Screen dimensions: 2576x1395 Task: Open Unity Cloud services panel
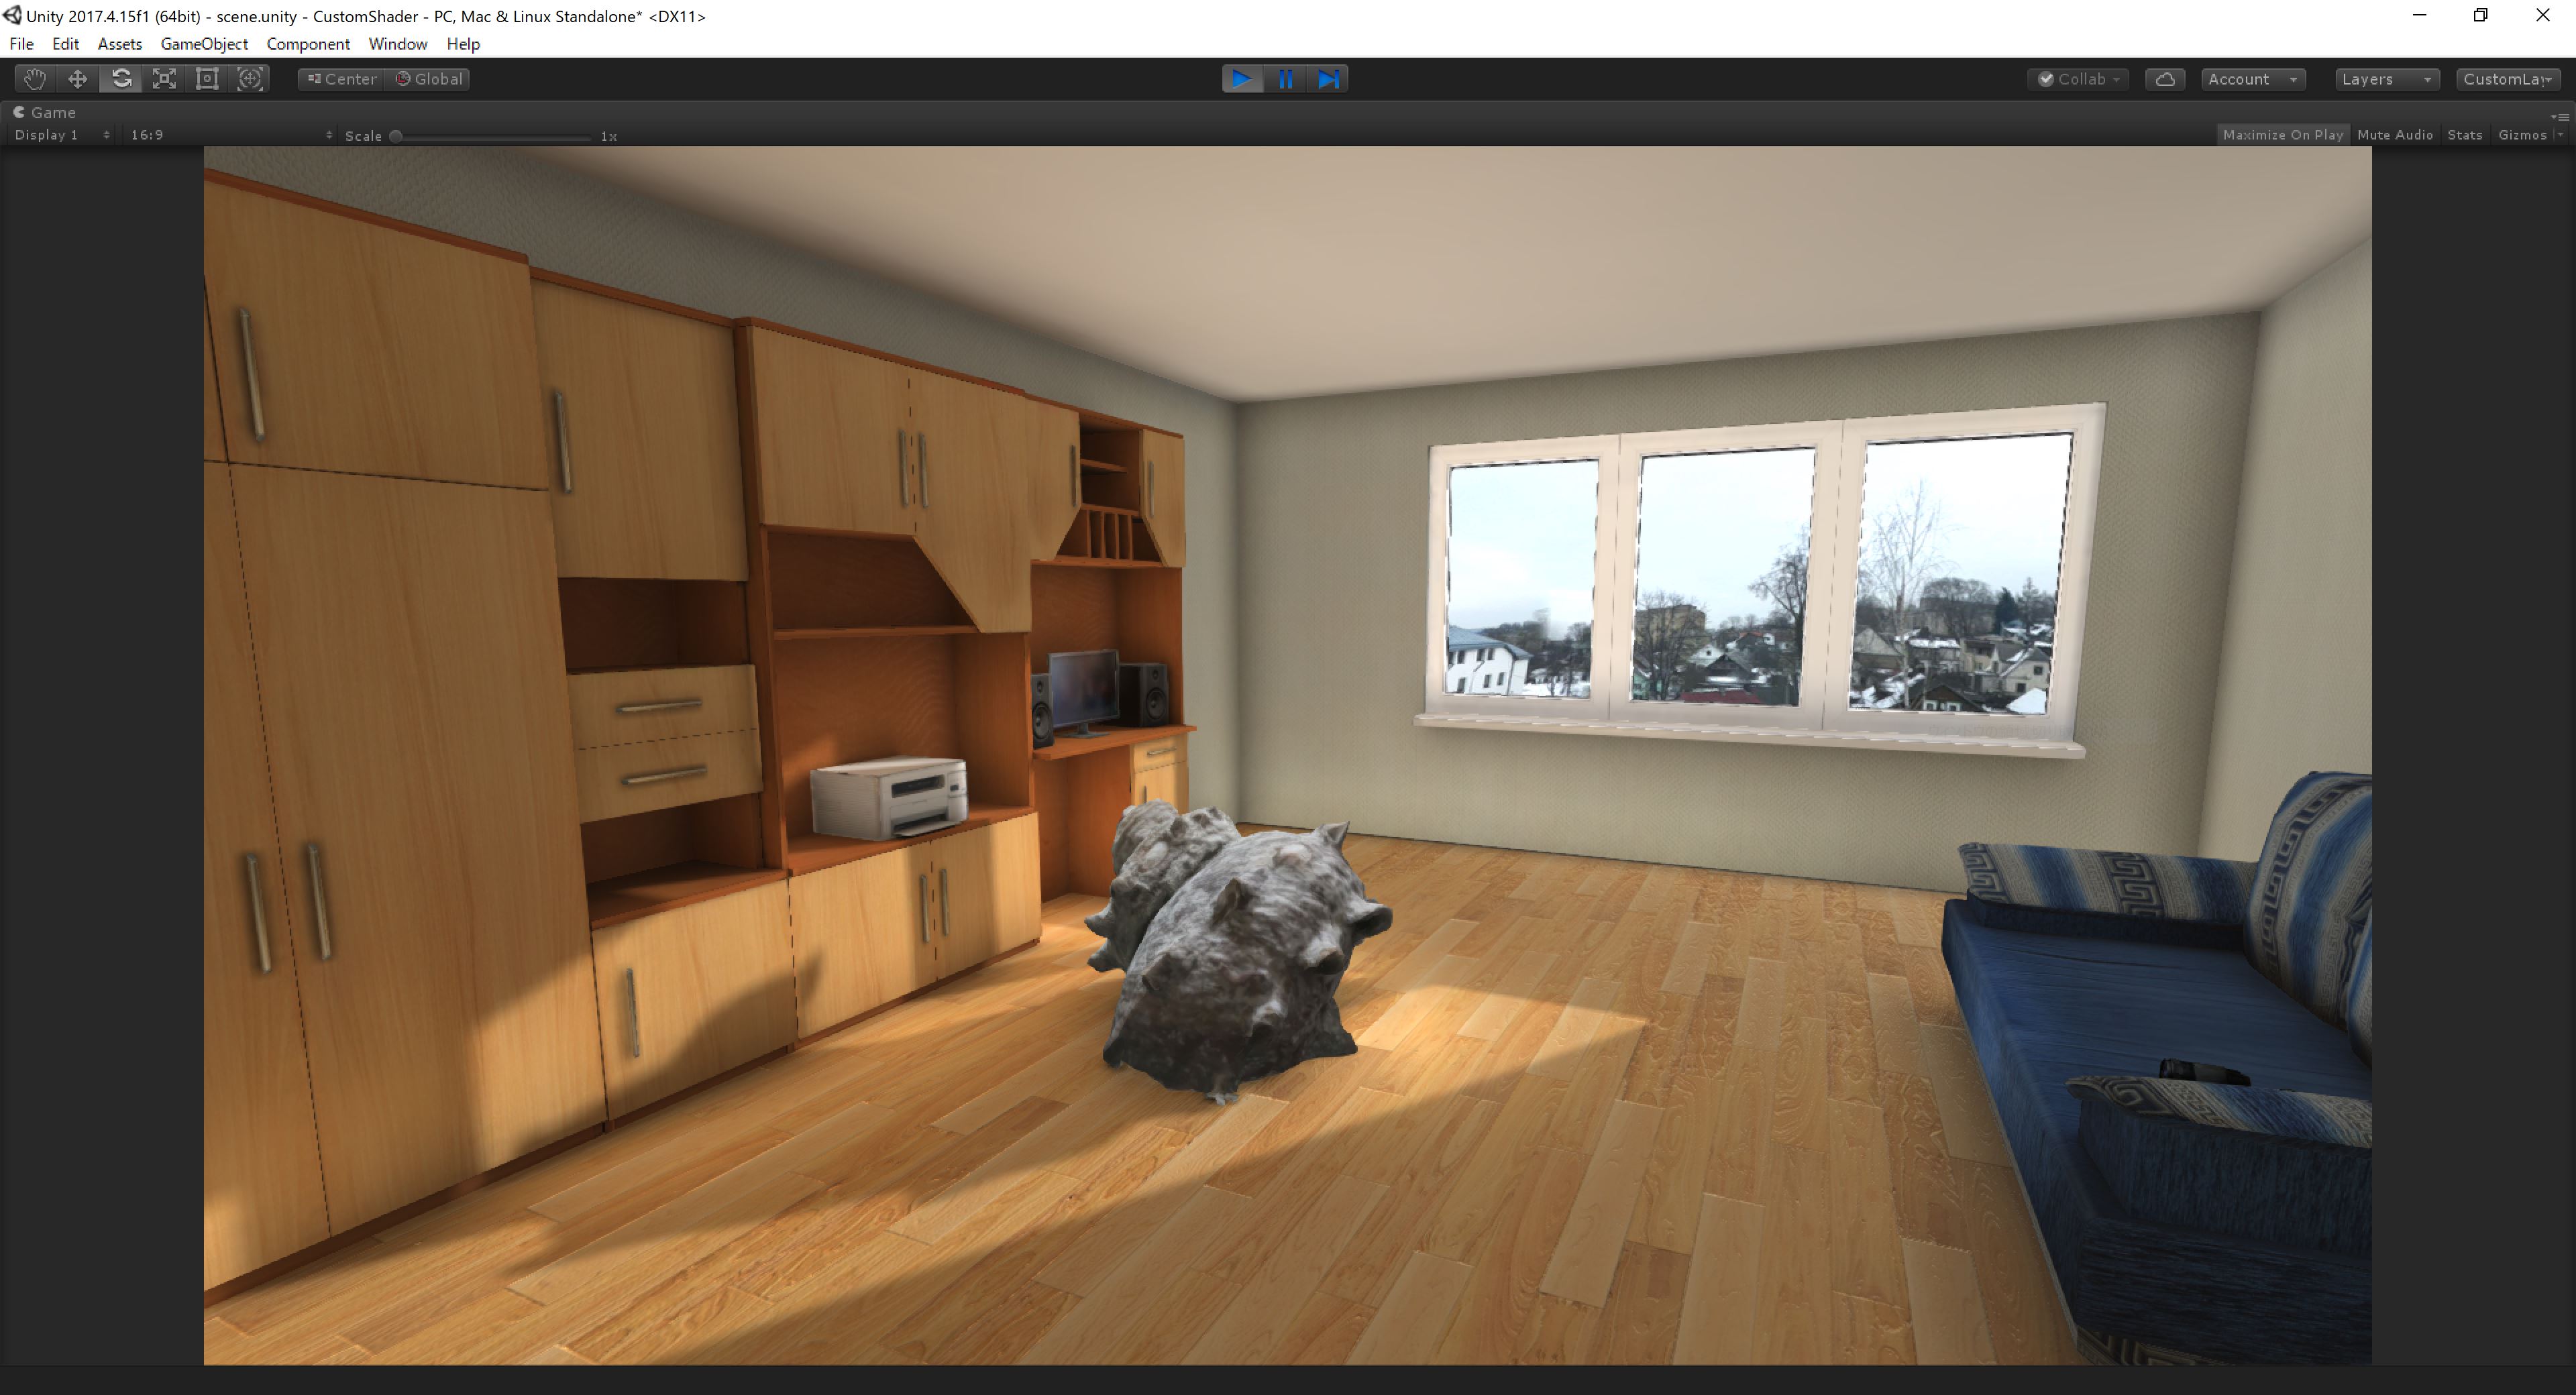[2165, 79]
